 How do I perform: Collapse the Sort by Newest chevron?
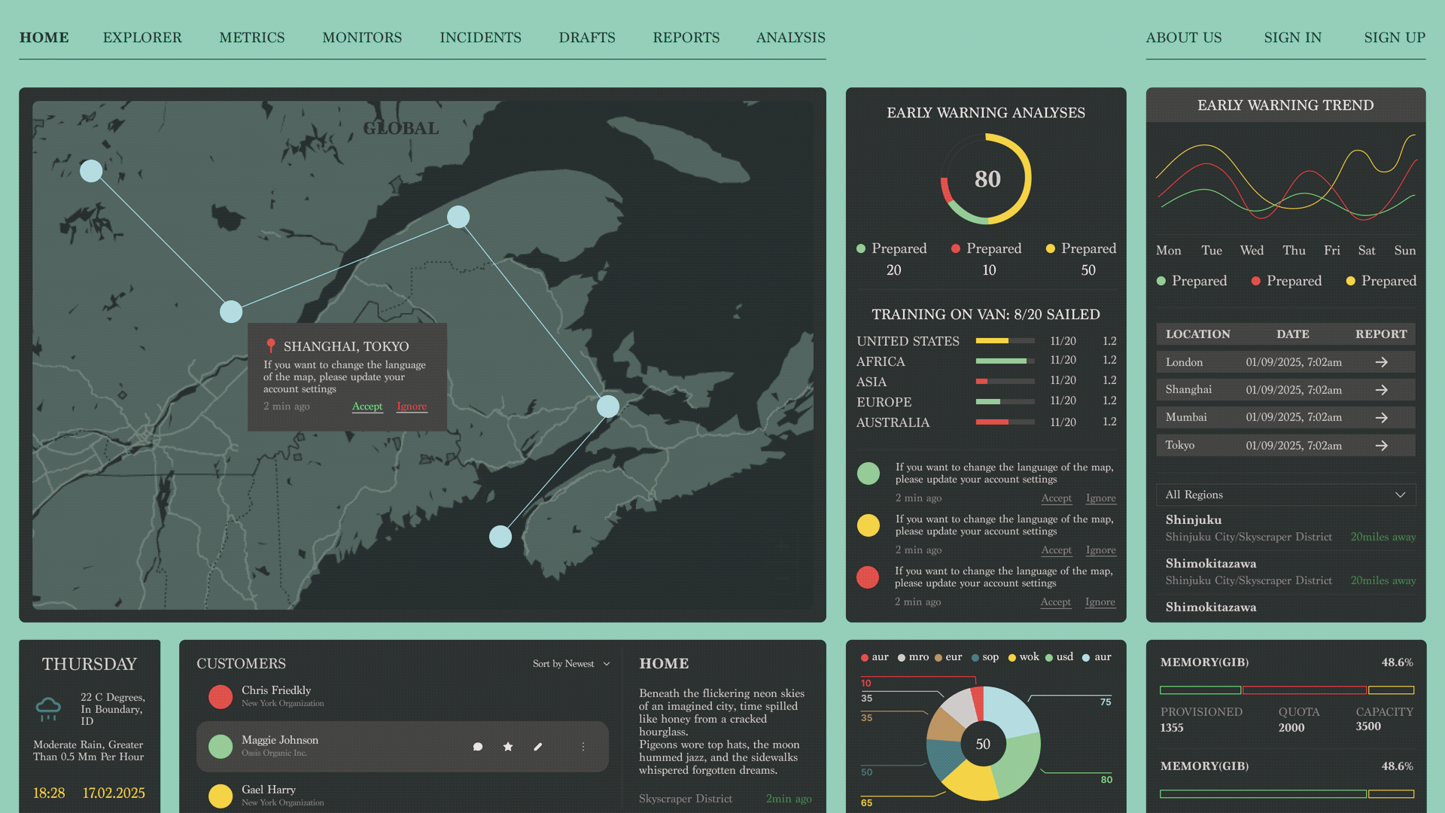pyautogui.click(x=607, y=663)
